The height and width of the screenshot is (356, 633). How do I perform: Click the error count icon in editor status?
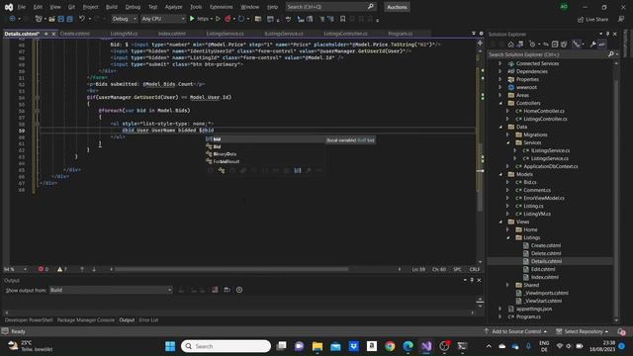41,269
